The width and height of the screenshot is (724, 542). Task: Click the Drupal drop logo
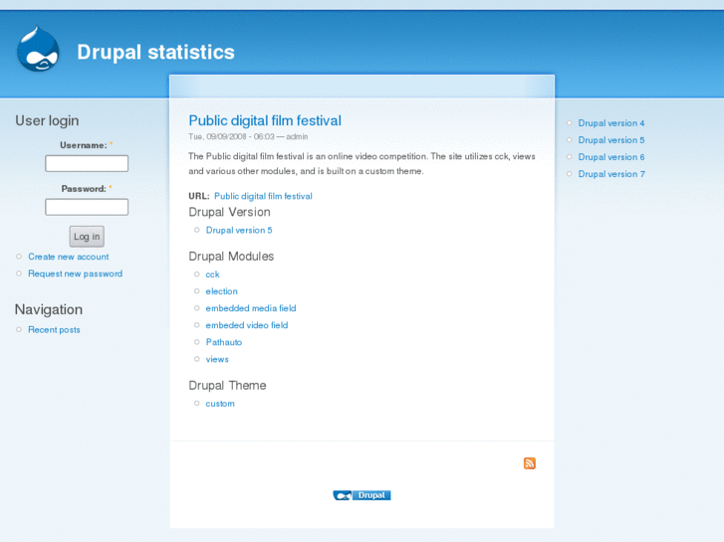38,49
